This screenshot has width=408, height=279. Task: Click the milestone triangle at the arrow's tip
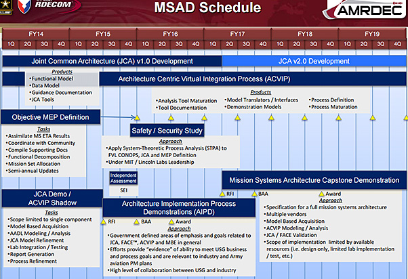tap(137, 118)
